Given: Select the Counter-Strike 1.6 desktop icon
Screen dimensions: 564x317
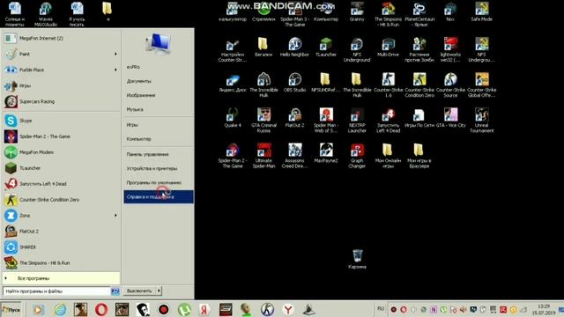Looking at the screenshot, I should point(388,85).
